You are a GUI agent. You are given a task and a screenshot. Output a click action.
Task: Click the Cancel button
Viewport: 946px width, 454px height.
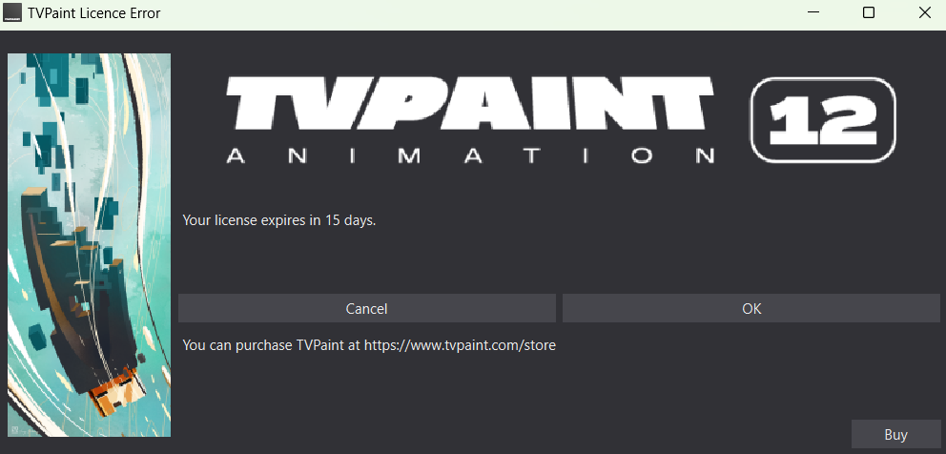[x=367, y=308]
